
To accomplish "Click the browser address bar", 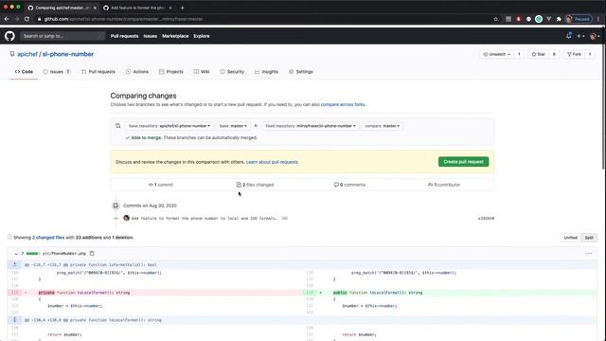I will click(x=263, y=19).
